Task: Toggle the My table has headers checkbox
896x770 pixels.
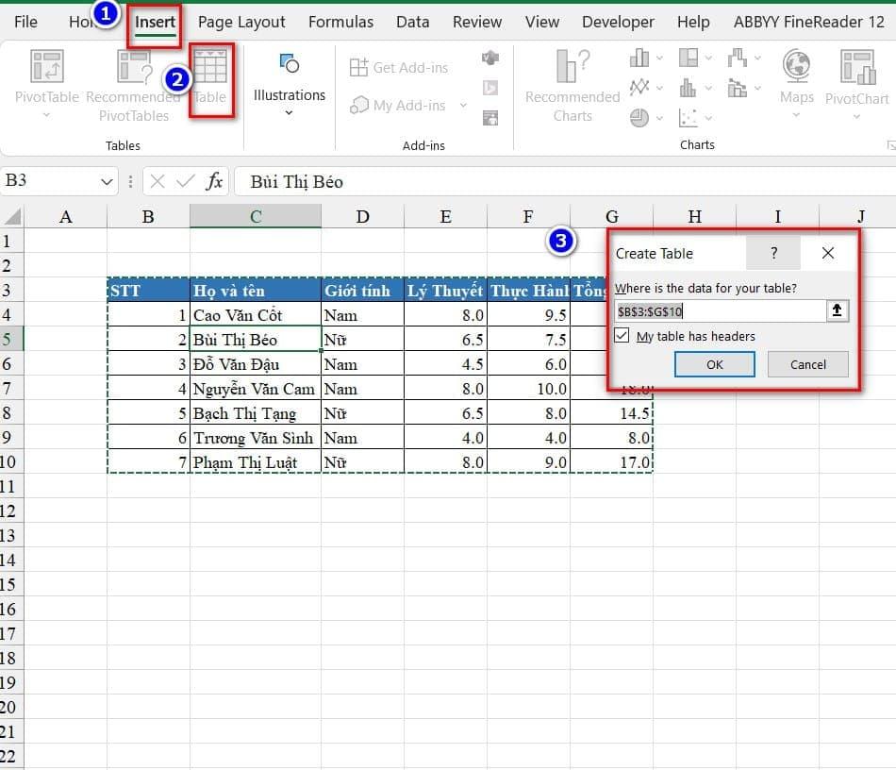Action: (x=622, y=336)
